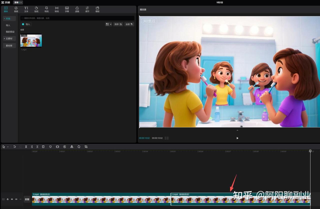Click the undo arrow icon

14,147
